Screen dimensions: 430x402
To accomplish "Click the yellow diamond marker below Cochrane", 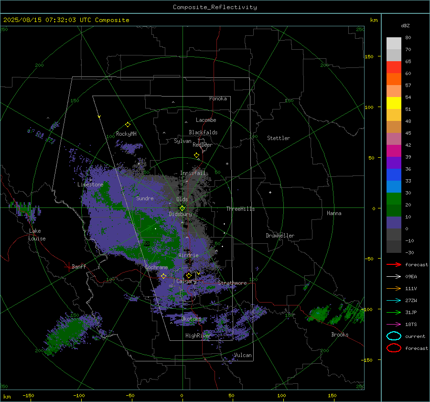I will (x=163, y=276).
